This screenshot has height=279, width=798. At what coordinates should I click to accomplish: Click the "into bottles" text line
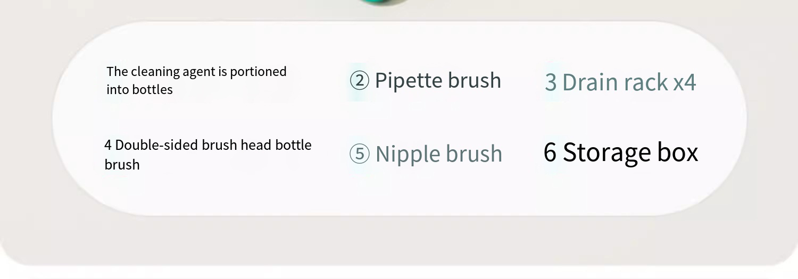tap(139, 89)
